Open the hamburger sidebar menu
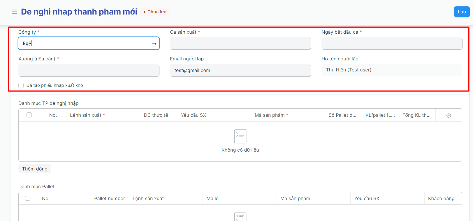473x221 pixels. 14,12
